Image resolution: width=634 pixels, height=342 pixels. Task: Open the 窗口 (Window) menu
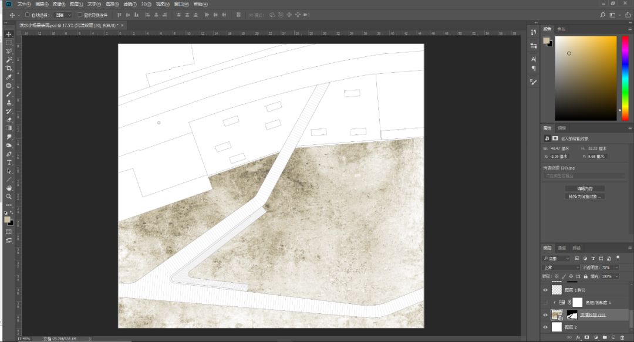181,4
